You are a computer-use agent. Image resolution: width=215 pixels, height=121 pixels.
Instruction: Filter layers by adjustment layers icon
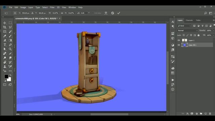(199, 26)
